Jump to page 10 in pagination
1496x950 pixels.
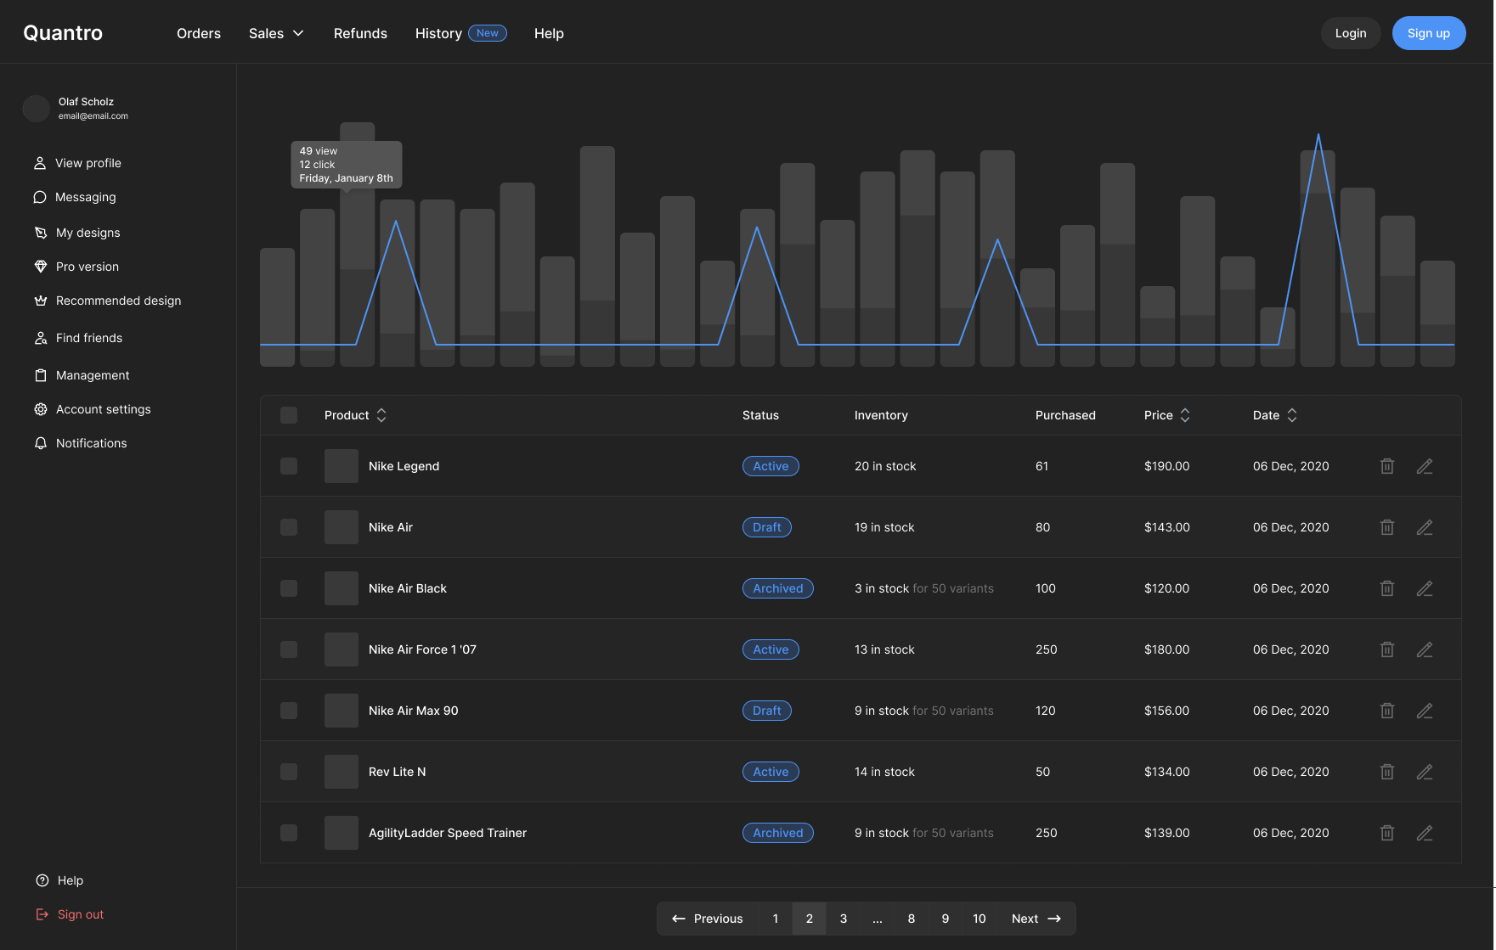pos(979,919)
